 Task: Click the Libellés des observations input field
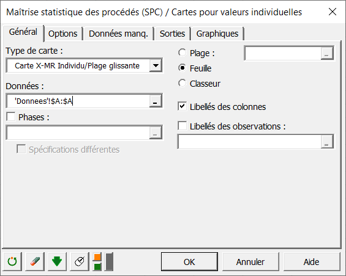(250, 142)
